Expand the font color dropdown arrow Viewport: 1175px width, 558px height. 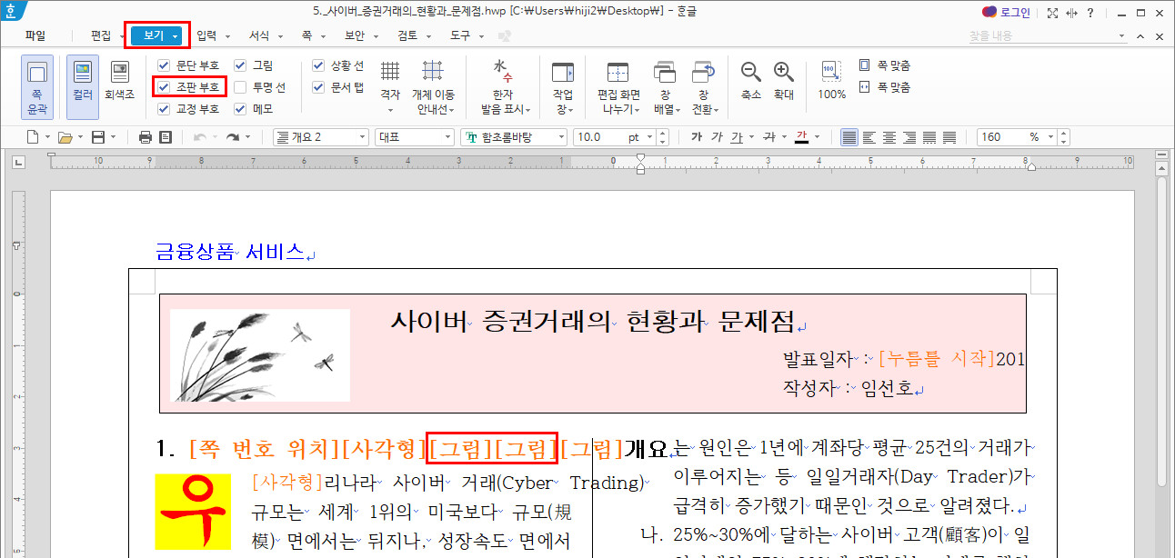[818, 137]
